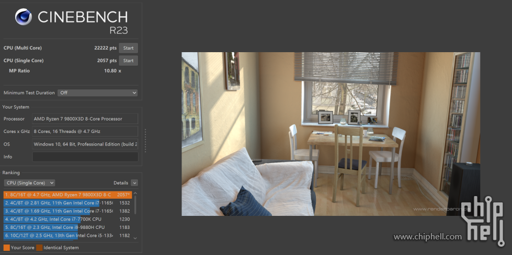Viewport: 512px width, 255px height.
Task: Click the ranking list scroll down arrow
Action: pyautogui.click(x=135, y=238)
